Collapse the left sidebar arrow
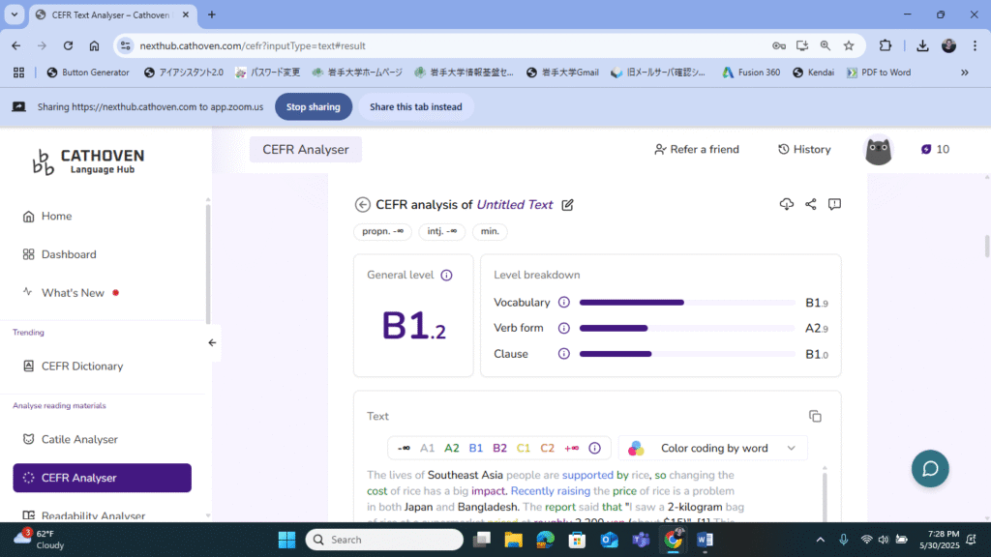This screenshot has width=991, height=557. tap(212, 342)
